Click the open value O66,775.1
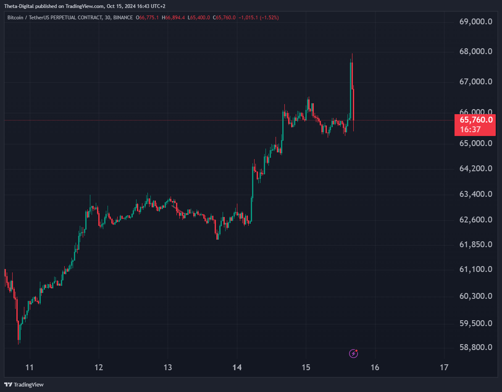Viewport: 502px width, 392px height. coord(147,18)
